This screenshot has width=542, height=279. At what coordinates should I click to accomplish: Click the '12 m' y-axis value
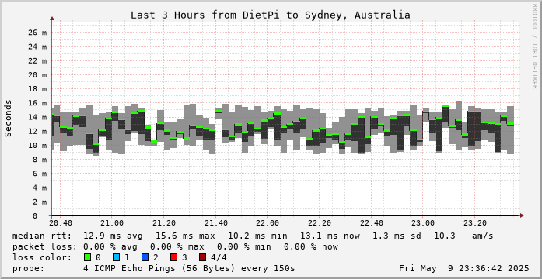click(x=37, y=131)
